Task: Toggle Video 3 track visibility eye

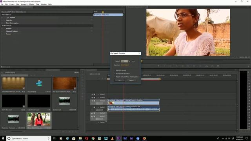Action: pyautogui.click(x=92, y=94)
